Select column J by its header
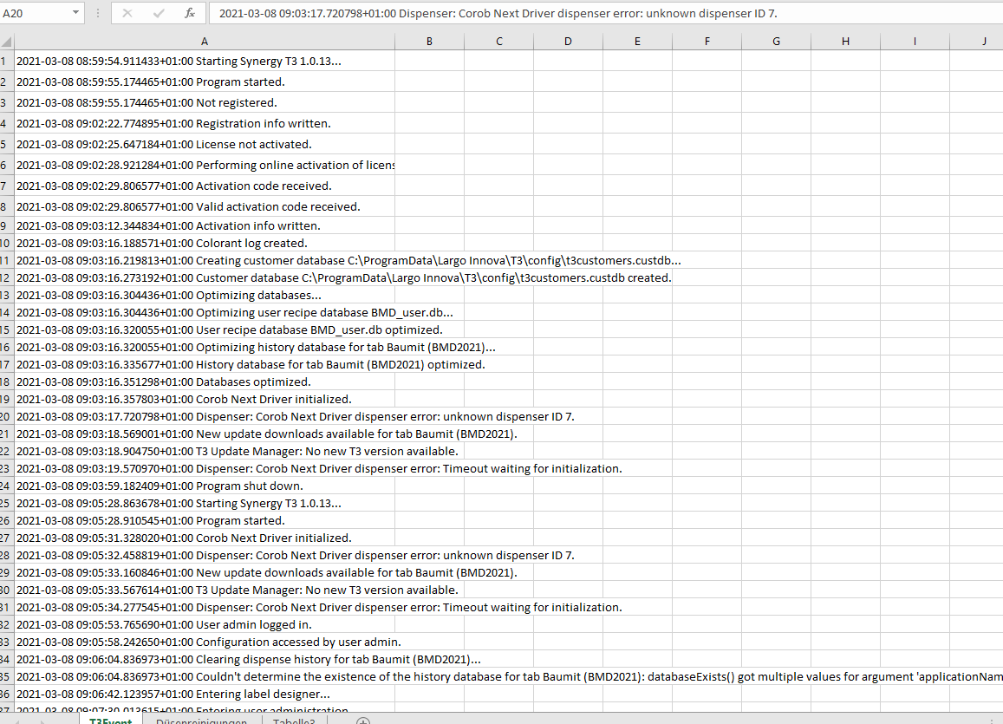Screen dimensions: 1003x724 pyautogui.click(x=977, y=42)
